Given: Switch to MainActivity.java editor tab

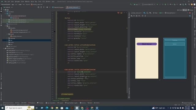Looking at the screenshot, I should 58,7.
